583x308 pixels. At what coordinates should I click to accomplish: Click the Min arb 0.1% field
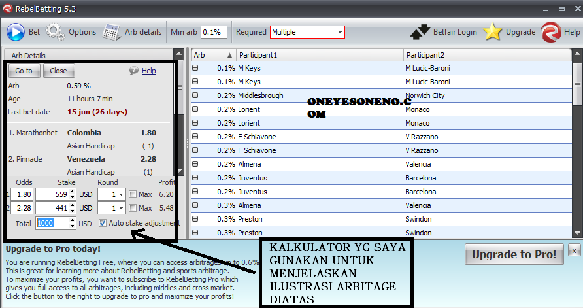click(214, 32)
